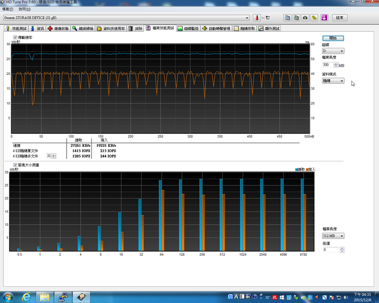Click the 結束 exit button
This screenshot has width=379, height=303.
[x=339, y=17]
